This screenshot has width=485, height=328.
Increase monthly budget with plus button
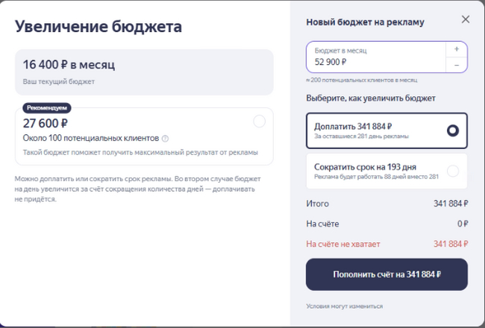click(457, 48)
